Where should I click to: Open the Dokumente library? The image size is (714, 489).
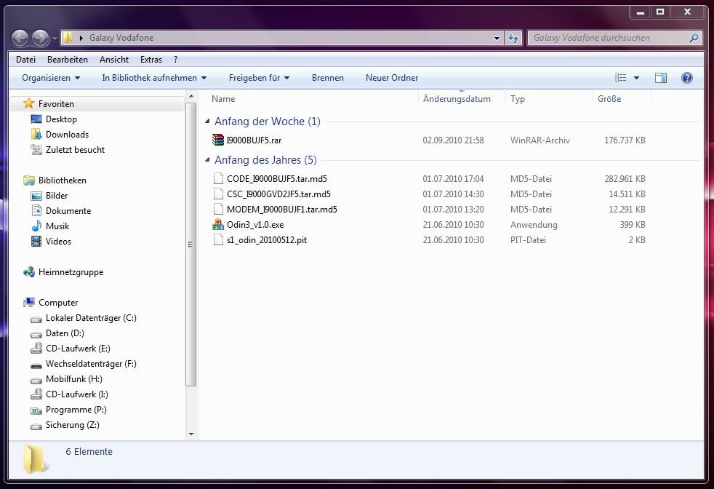pyautogui.click(x=68, y=211)
